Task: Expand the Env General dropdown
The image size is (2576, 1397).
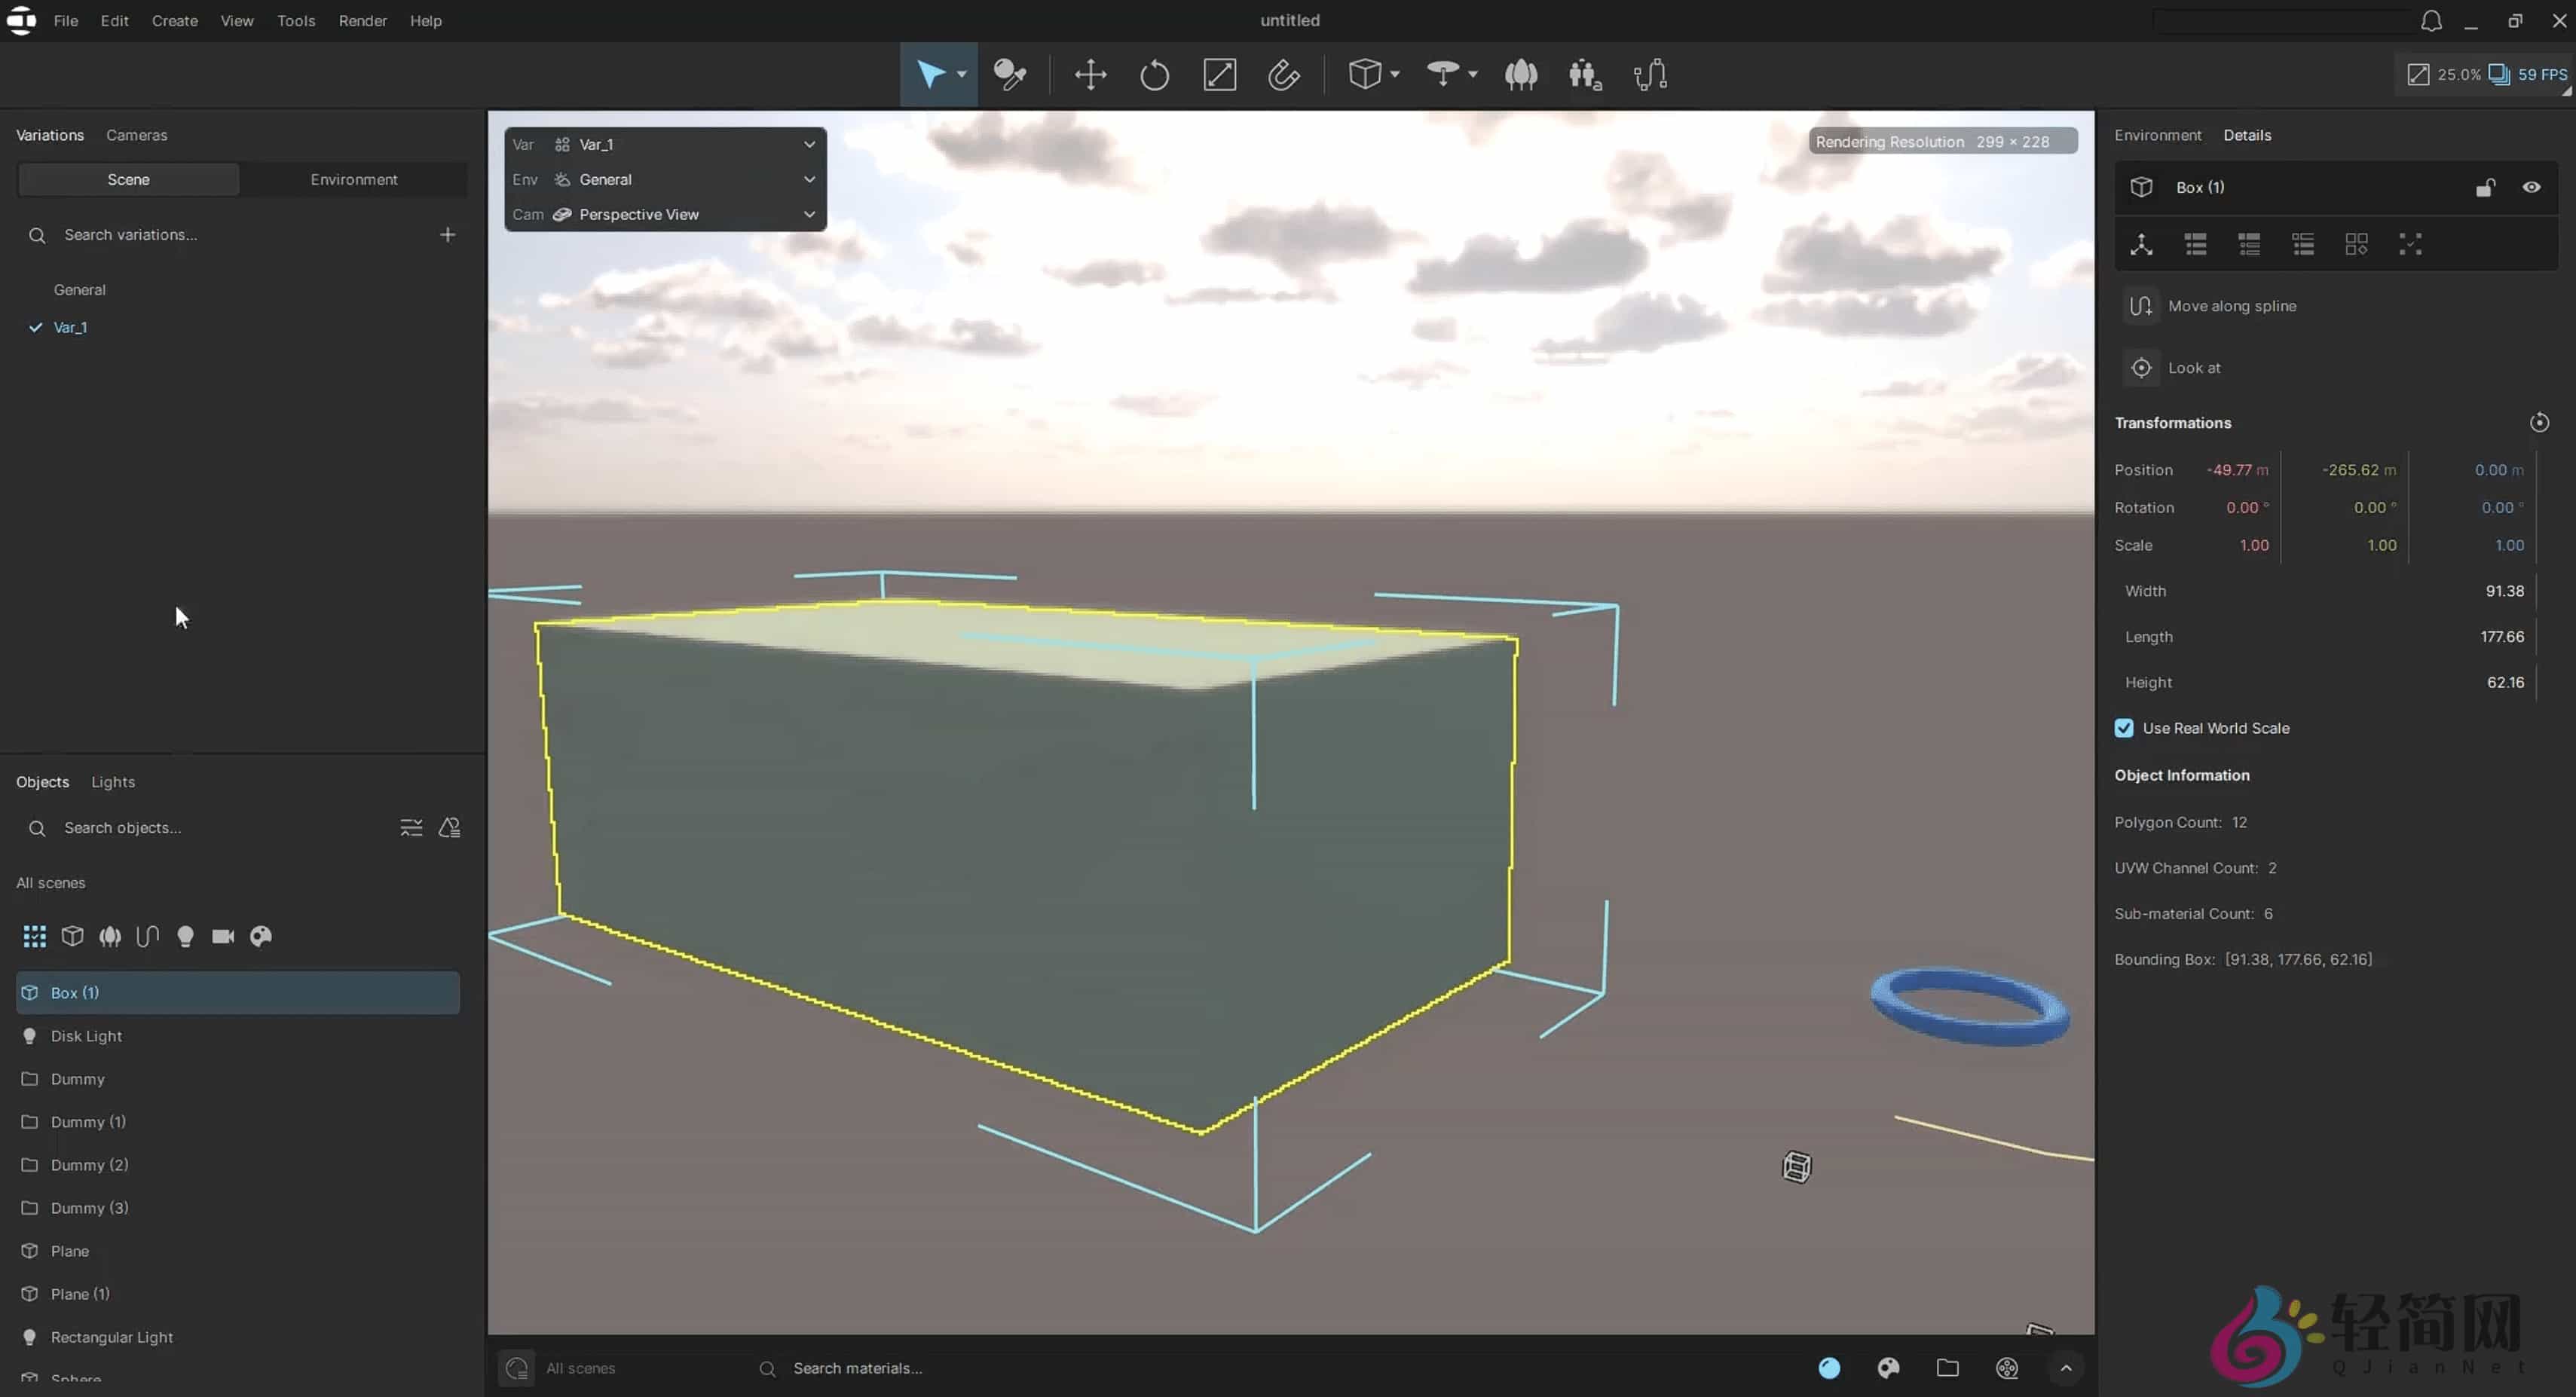Action: tap(809, 179)
